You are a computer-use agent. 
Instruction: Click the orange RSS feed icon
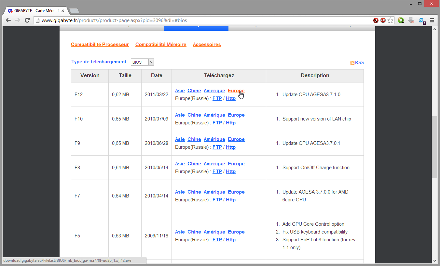pyautogui.click(x=352, y=63)
